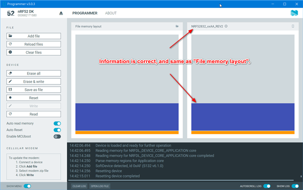Click the CLEAR LOG button

79,186
